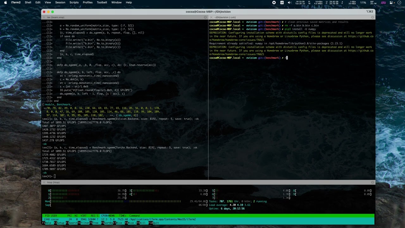Click F10 Quit in htop

pyautogui.click(x=153, y=223)
